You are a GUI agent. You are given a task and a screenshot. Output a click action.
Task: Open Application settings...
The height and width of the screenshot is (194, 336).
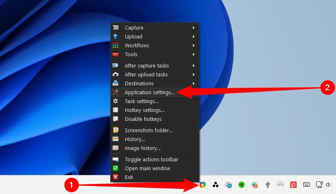pyautogui.click(x=150, y=92)
